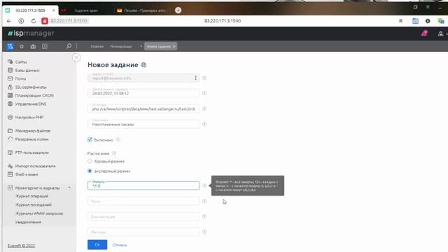
Task: Close the Новое задание tab
Action: point(174,46)
